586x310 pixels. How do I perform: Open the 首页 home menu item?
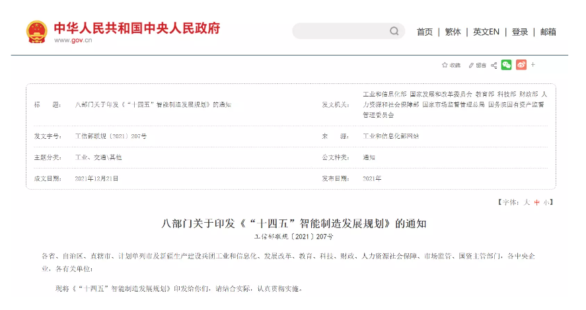click(425, 32)
